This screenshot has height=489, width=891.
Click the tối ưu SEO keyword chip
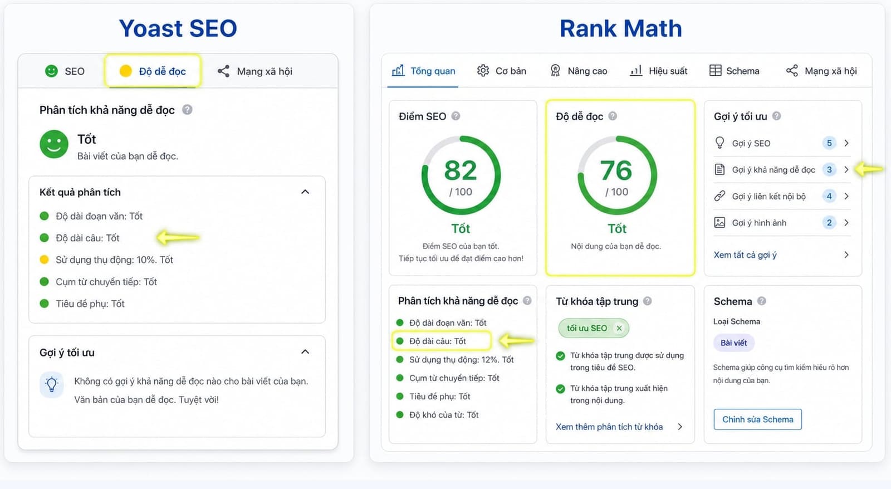pyautogui.click(x=594, y=328)
